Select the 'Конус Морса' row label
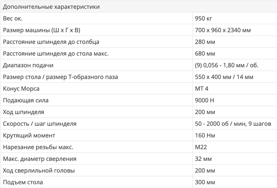This screenshot has height=188, width=277. pyautogui.click(x=21, y=89)
